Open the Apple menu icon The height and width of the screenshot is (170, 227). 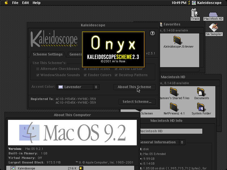pos(6,3)
